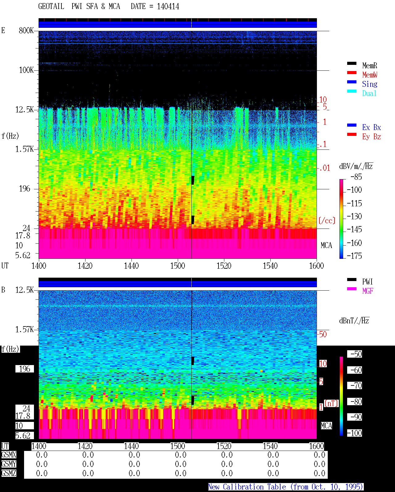This screenshot has height=492, width=395.
Task: Click the black PWI legend swatch
Action: coord(351,280)
